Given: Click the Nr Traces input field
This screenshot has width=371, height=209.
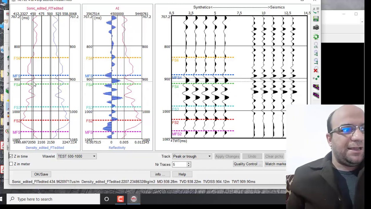Looking at the screenshot, I should 179,165.
